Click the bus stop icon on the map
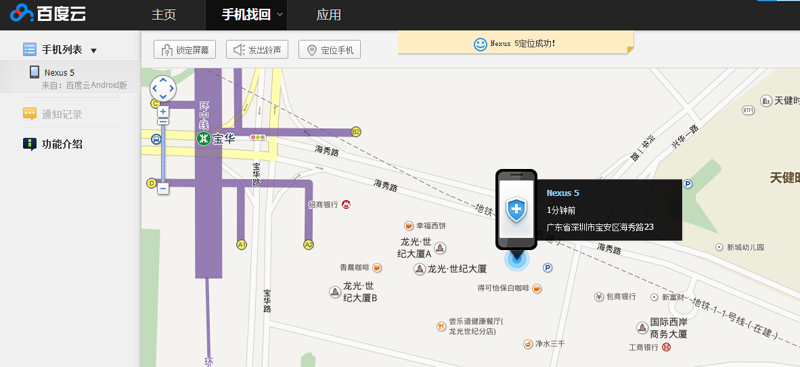 pos(156,139)
